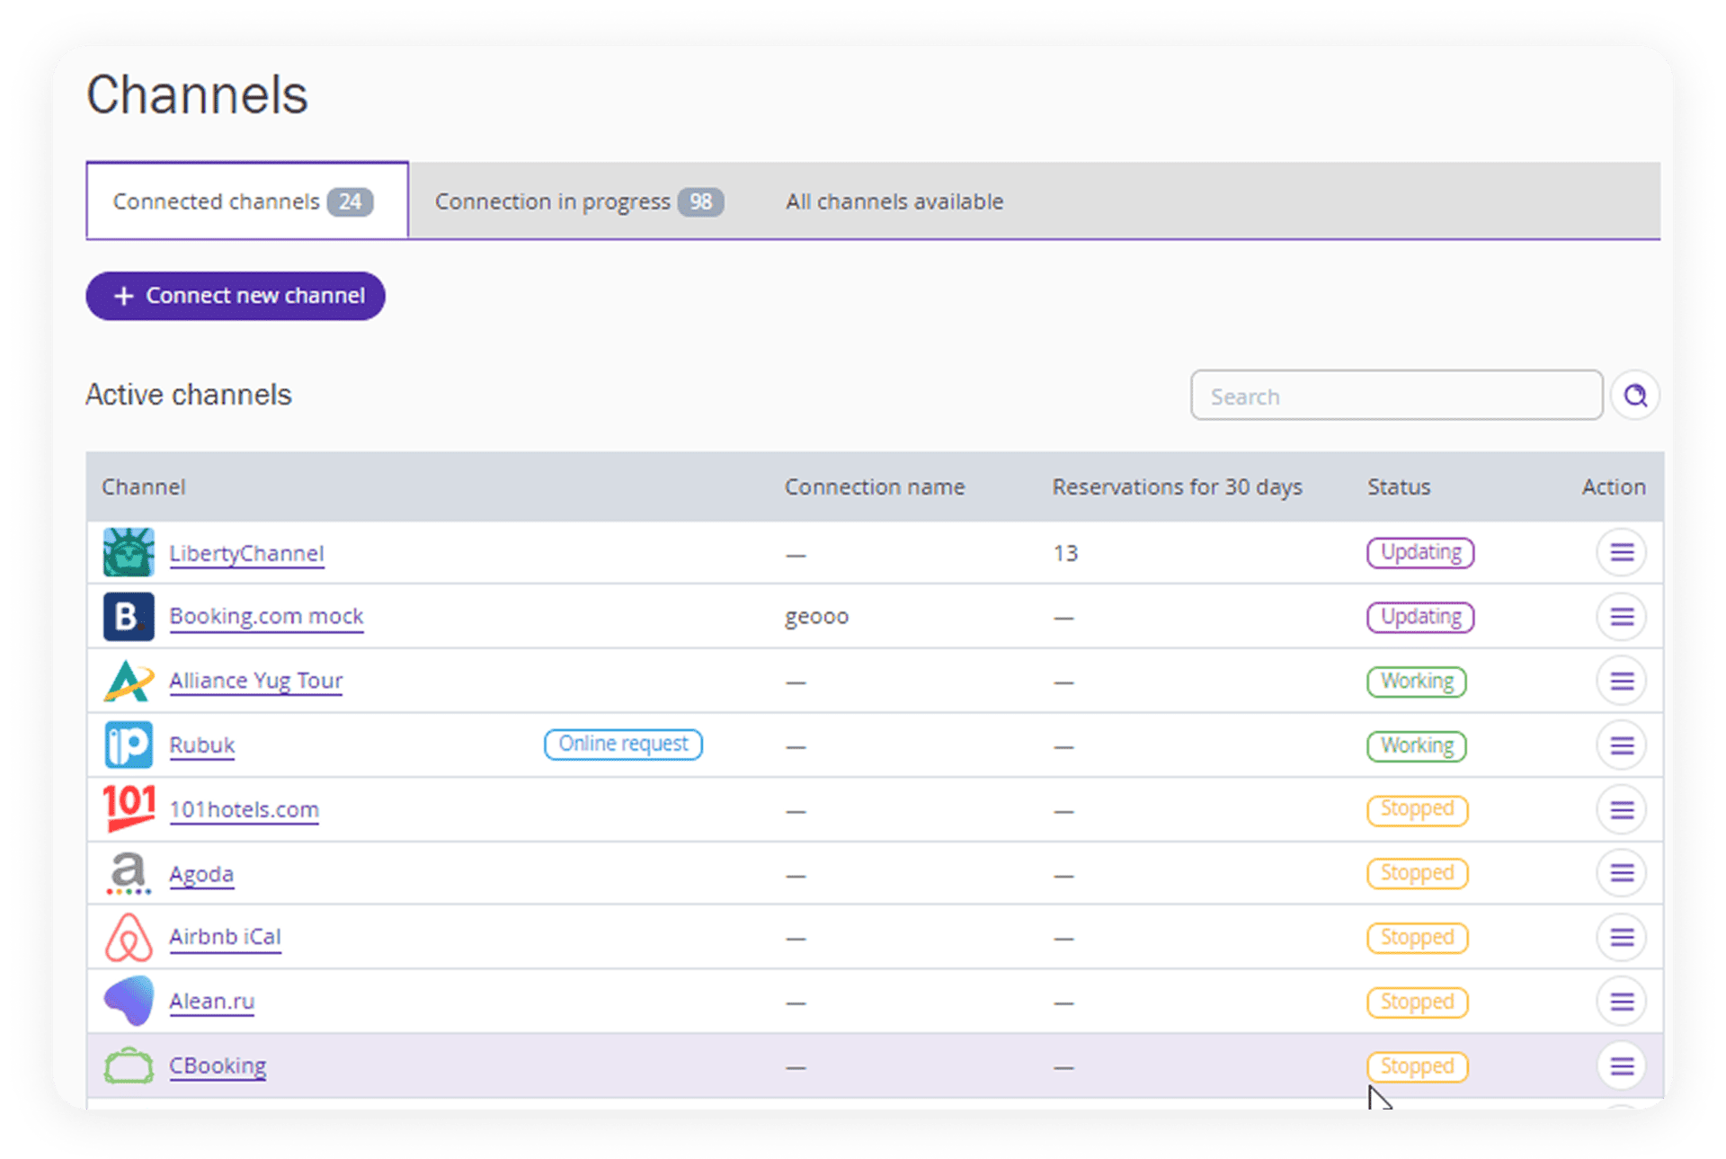The width and height of the screenshot is (1726, 1159).
Task: Focus the Search input field
Action: click(1397, 396)
